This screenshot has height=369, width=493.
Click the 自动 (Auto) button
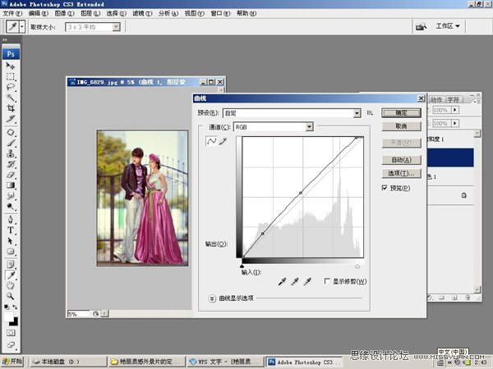click(401, 160)
